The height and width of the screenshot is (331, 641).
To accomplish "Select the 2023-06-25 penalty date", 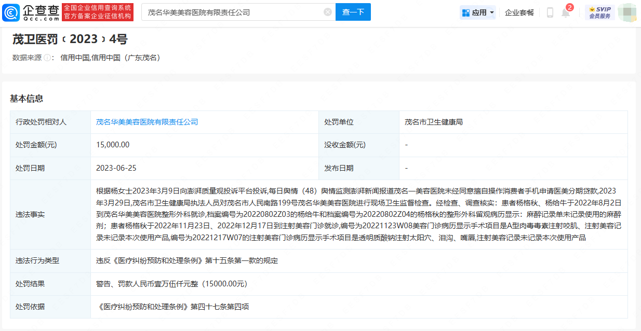I will pos(116,168).
